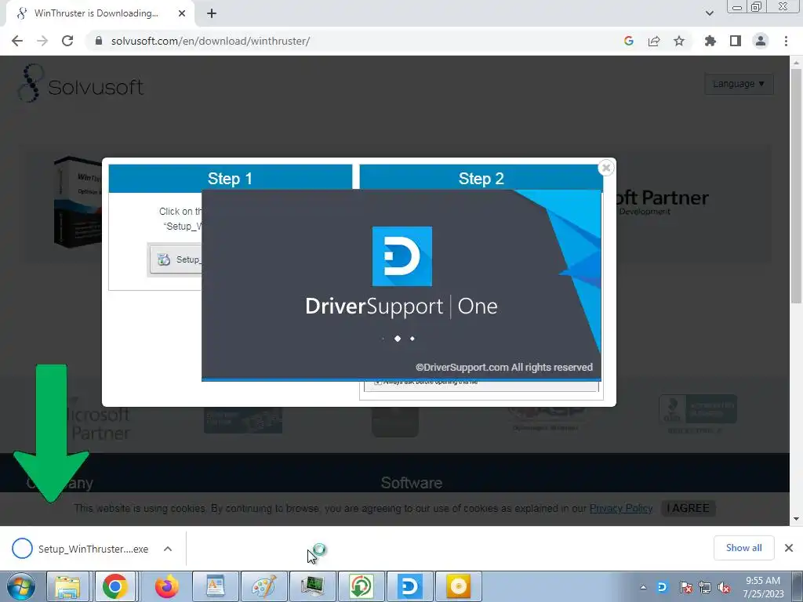Bookmark this page with the star
Screen dimensions: 803x602
click(x=679, y=41)
